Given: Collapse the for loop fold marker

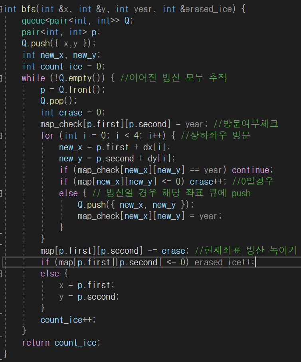Looking at the screenshot, I should click(x=1, y=136).
